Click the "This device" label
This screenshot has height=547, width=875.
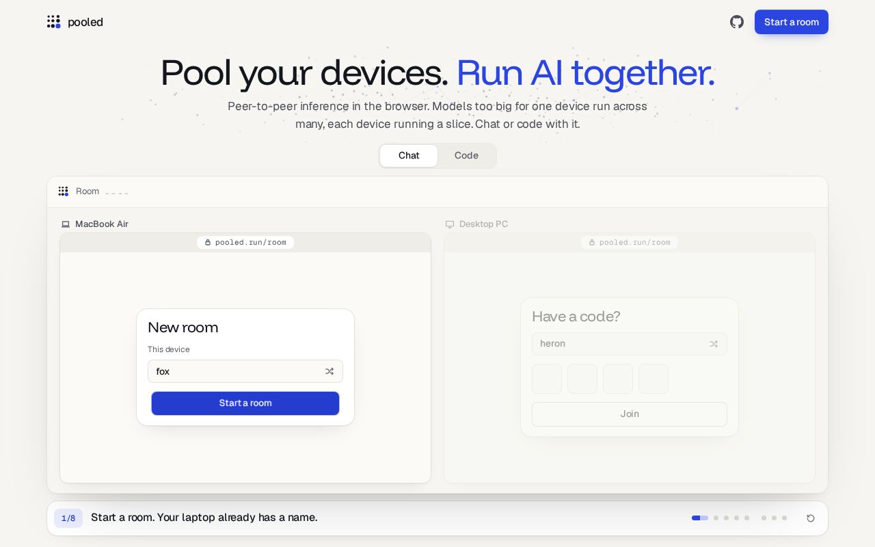(x=169, y=349)
